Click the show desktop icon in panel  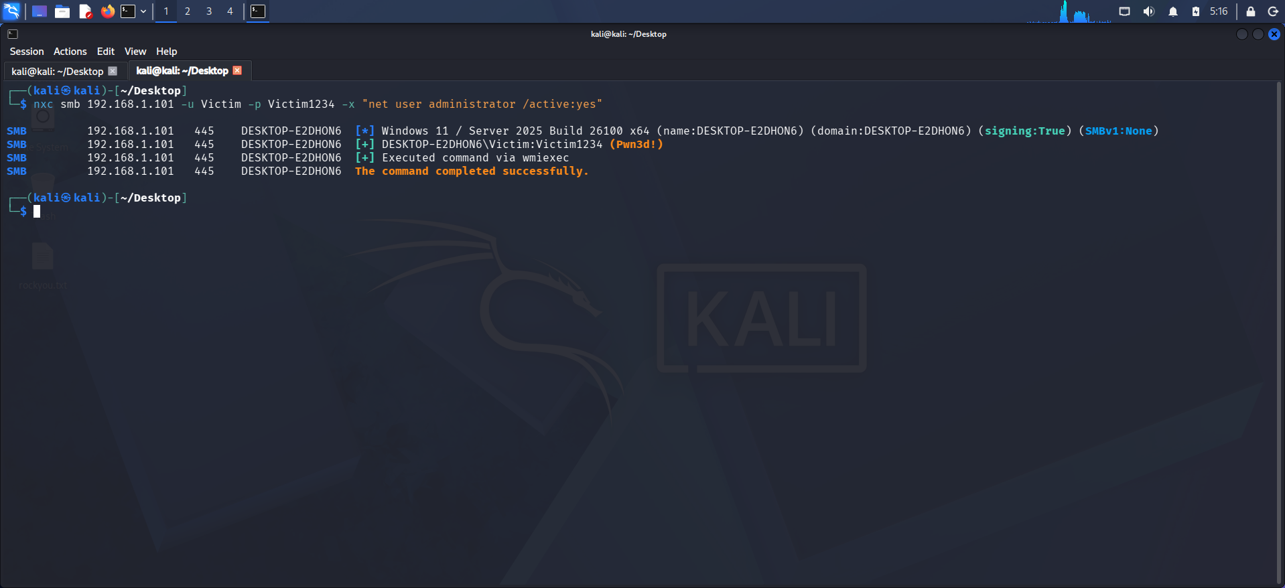point(39,11)
